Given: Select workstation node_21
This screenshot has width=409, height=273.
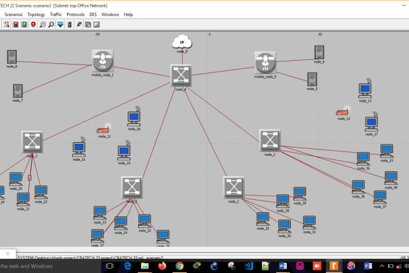Looking at the screenshot, I should click(23, 200).
